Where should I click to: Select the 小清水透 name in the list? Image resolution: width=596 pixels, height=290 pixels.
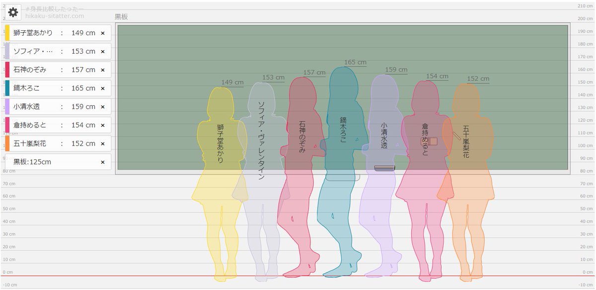click(26, 107)
